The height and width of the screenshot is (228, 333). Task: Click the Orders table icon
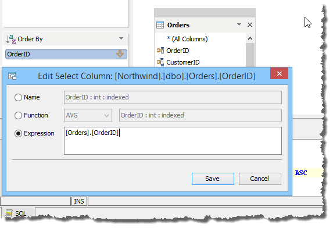160,25
